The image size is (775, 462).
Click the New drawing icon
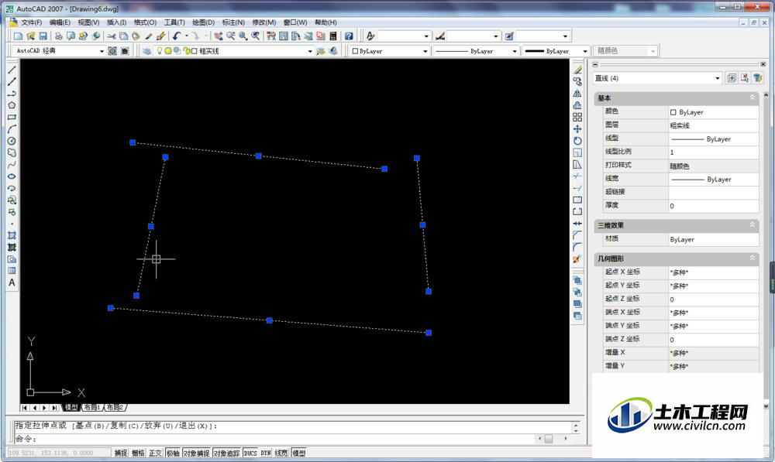[x=19, y=36]
